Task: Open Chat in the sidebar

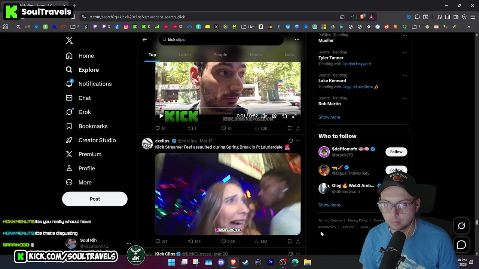Action: (78, 98)
